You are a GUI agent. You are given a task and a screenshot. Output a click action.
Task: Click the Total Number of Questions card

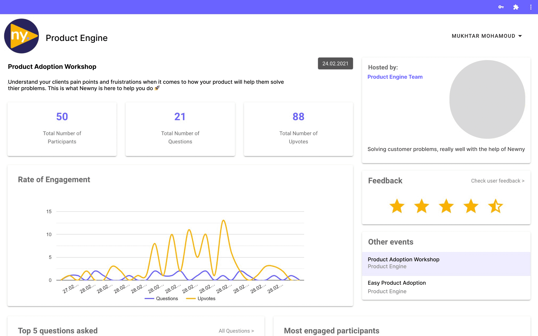coord(180,129)
